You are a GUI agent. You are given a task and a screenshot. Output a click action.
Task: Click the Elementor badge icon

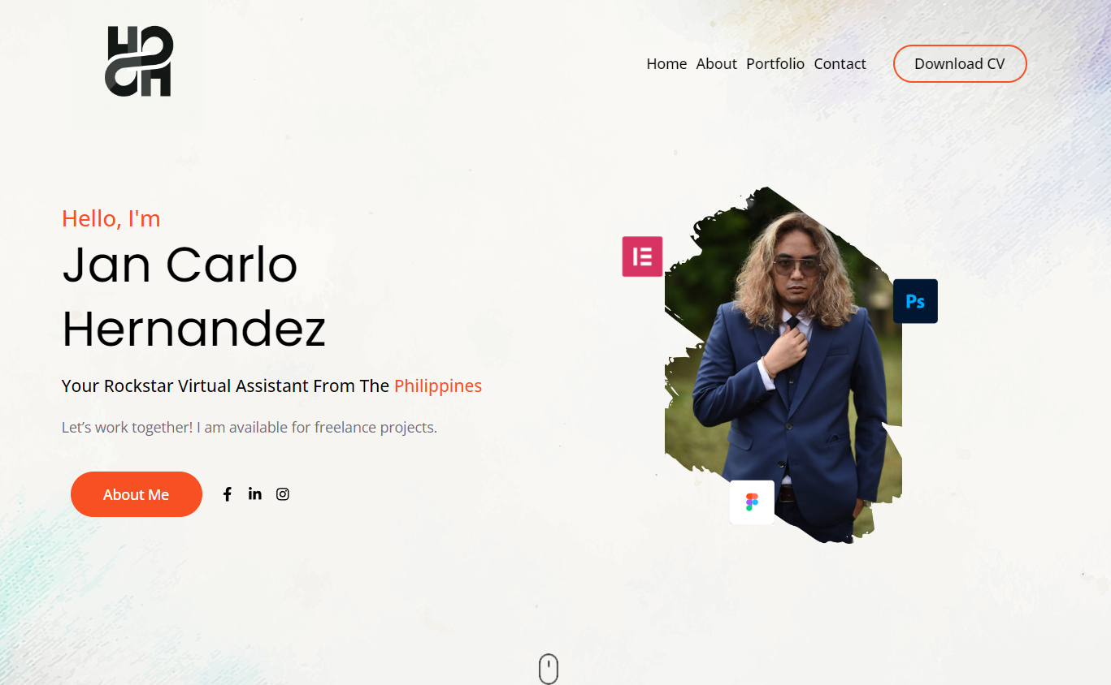[642, 256]
